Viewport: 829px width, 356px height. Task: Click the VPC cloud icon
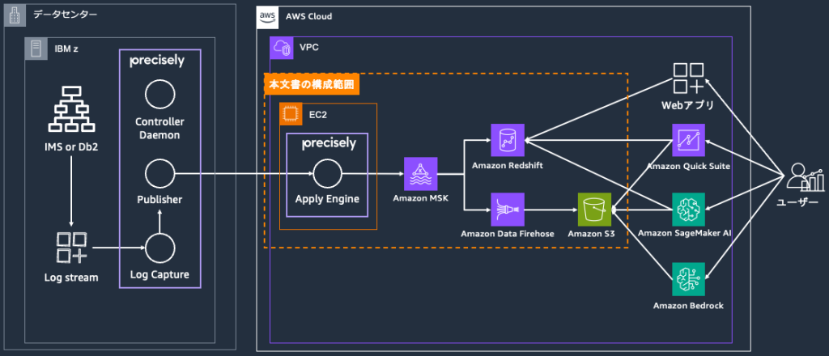click(x=281, y=48)
